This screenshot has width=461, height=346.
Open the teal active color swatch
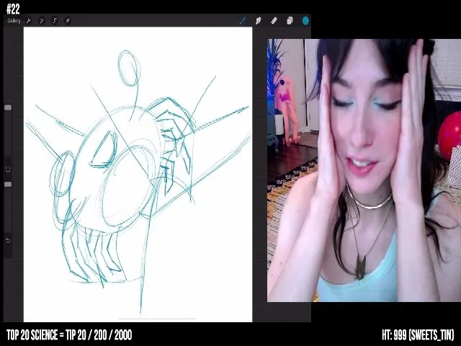(x=305, y=21)
